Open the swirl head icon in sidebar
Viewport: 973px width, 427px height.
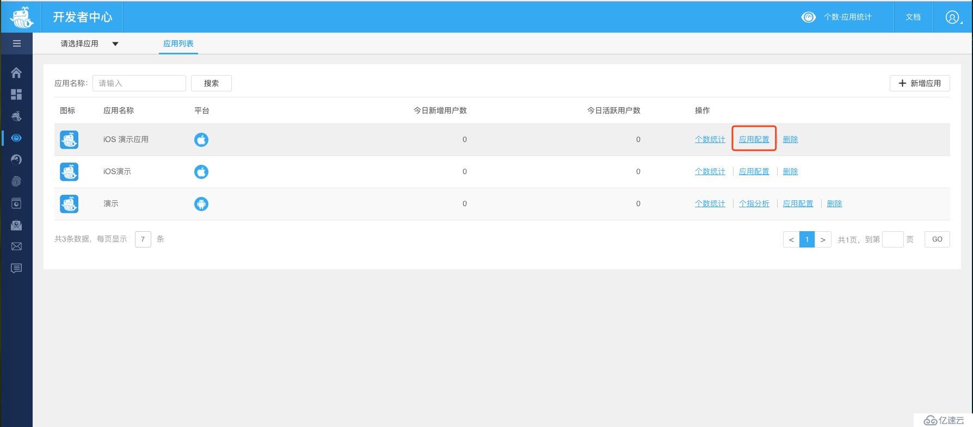tap(16, 159)
